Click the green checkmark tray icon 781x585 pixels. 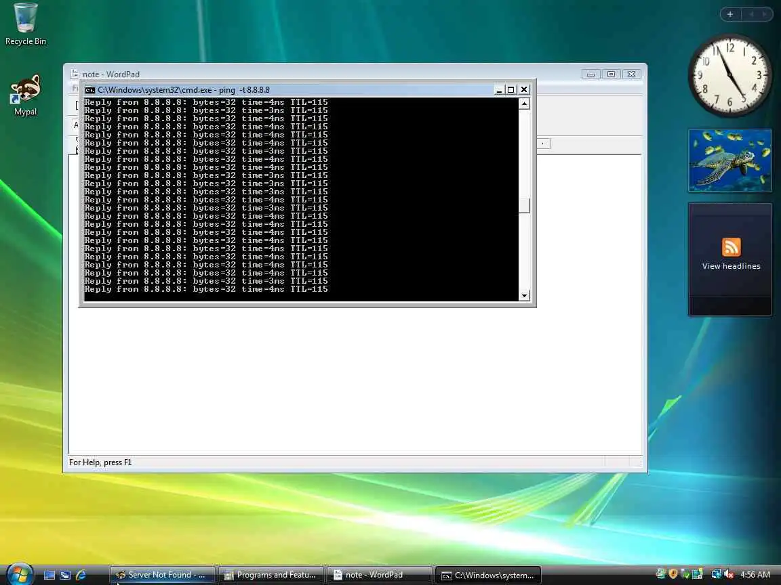pyautogui.click(x=685, y=574)
